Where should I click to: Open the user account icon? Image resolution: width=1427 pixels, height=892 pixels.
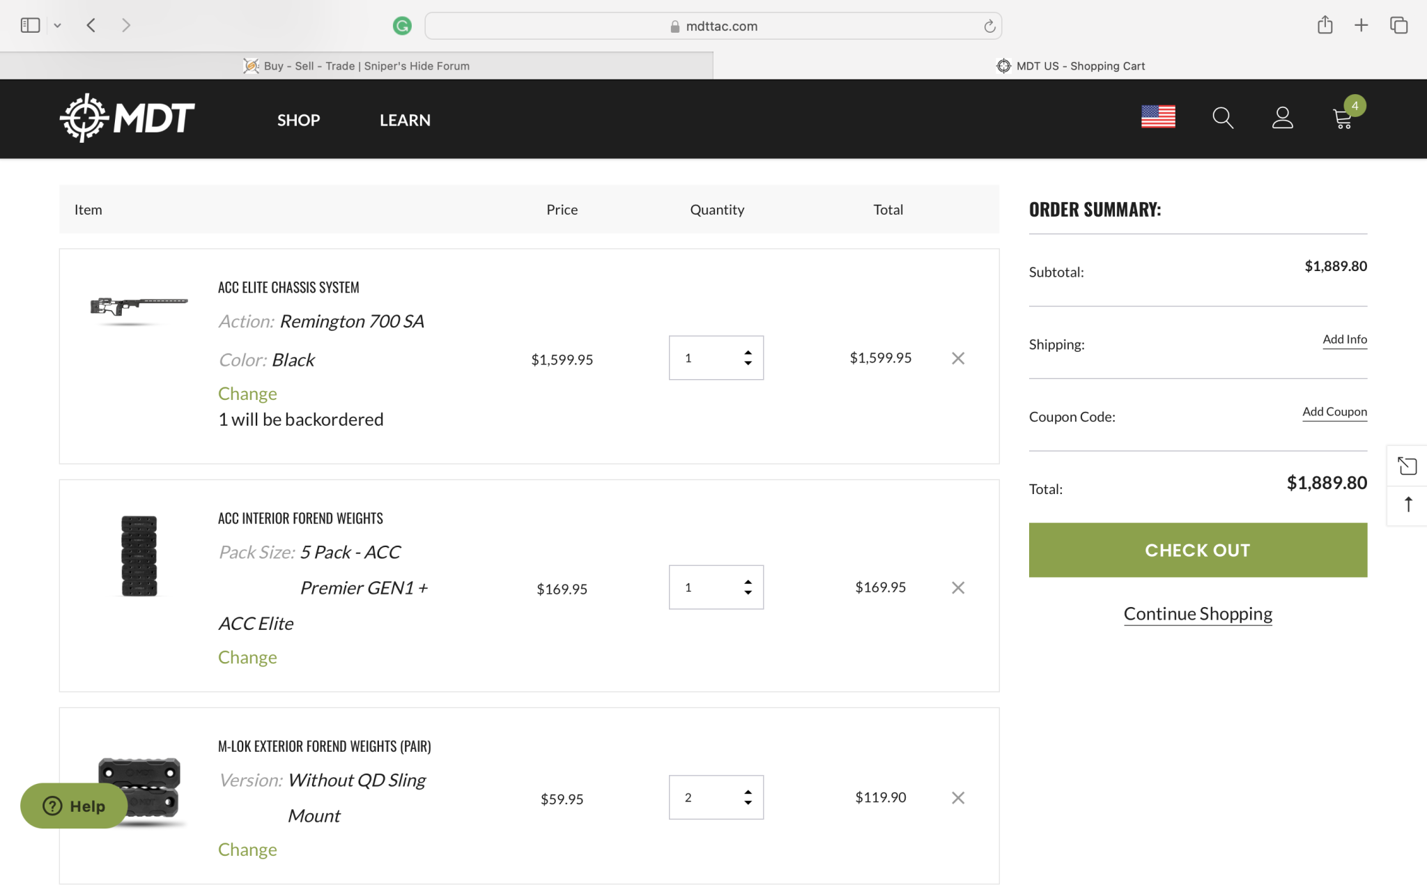click(1282, 118)
